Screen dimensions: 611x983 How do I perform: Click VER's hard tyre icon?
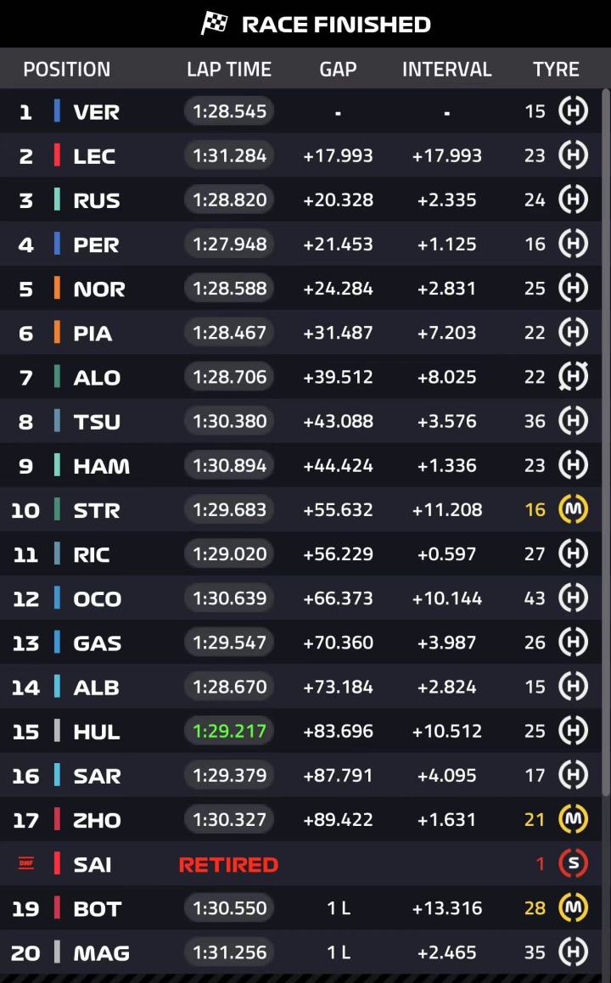coord(573,111)
